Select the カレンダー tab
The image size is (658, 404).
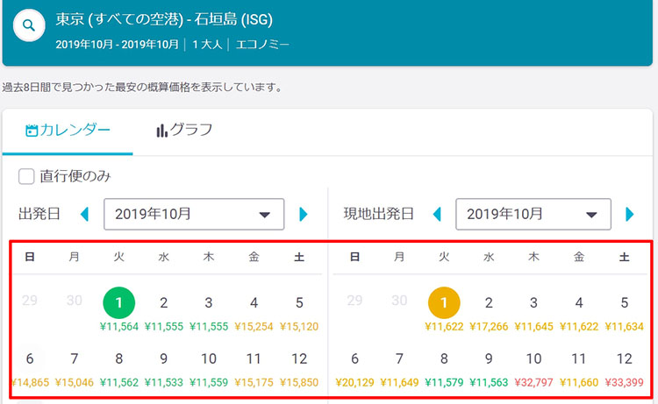pyautogui.click(x=68, y=130)
